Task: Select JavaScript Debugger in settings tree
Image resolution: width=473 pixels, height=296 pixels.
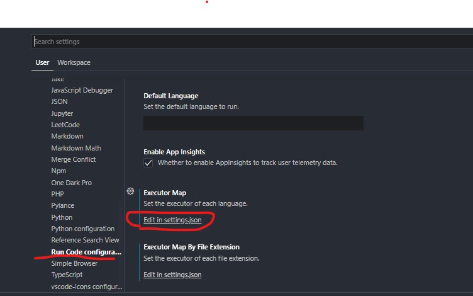Action: click(82, 90)
